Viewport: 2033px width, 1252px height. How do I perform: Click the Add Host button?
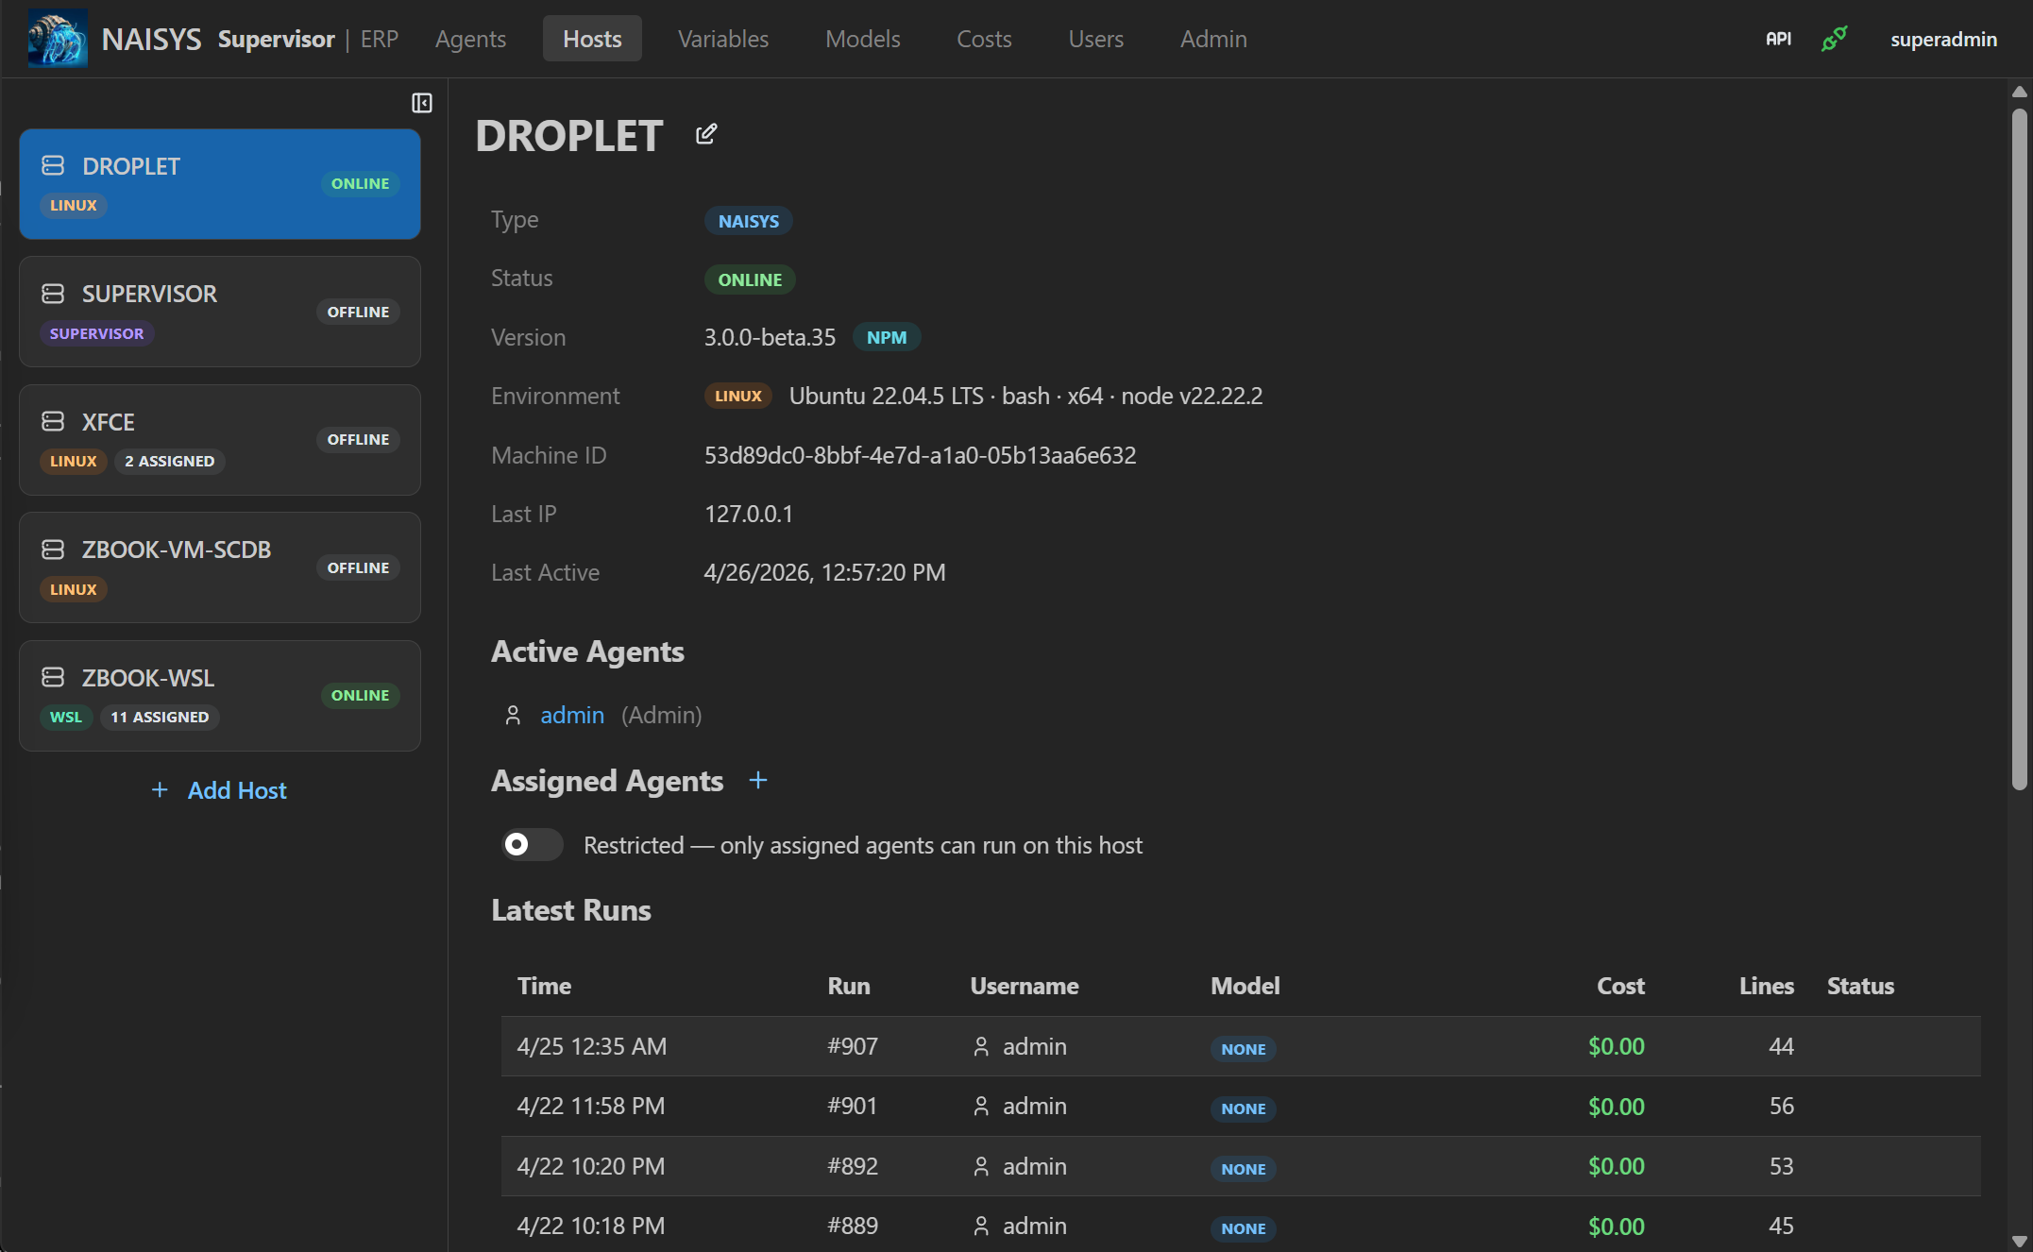[219, 789]
